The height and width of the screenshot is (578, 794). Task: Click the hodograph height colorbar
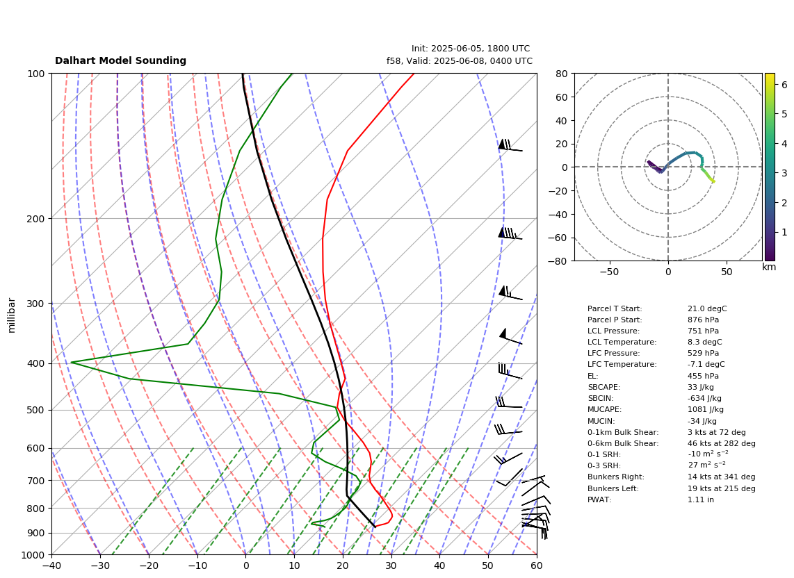770,167
